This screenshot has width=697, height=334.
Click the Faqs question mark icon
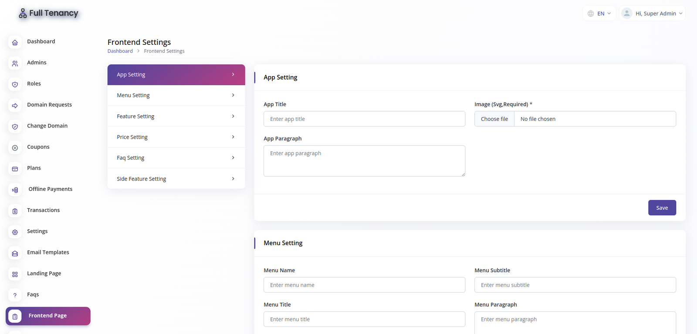pyautogui.click(x=15, y=295)
